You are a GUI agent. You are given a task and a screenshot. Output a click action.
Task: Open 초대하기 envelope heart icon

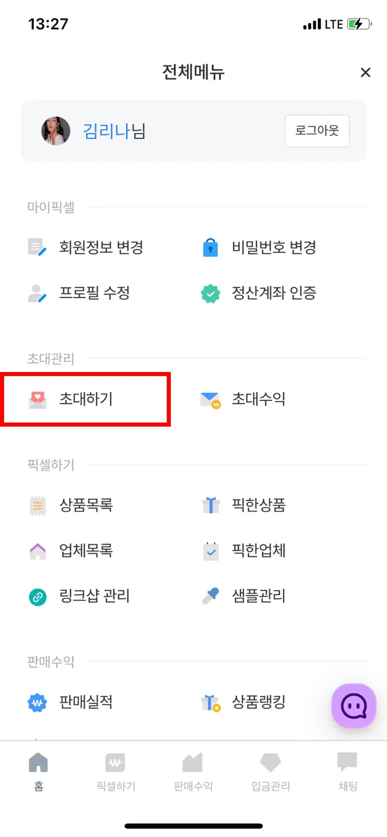(37, 400)
